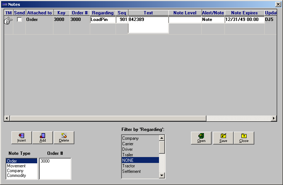Toggle the Send checkbox for the order note
Screen dimensions: 283x185
click(x=19, y=19)
